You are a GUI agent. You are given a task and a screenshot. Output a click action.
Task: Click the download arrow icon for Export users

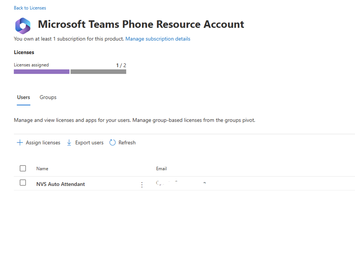69,143
